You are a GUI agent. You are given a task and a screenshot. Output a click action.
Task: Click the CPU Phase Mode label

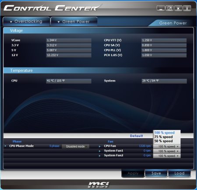tap(21, 146)
